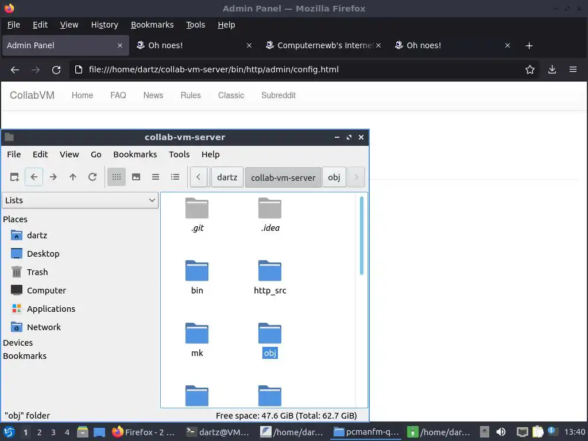Open file manager View menu
Viewport: 588px width, 441px height.
tap(69, 154)
